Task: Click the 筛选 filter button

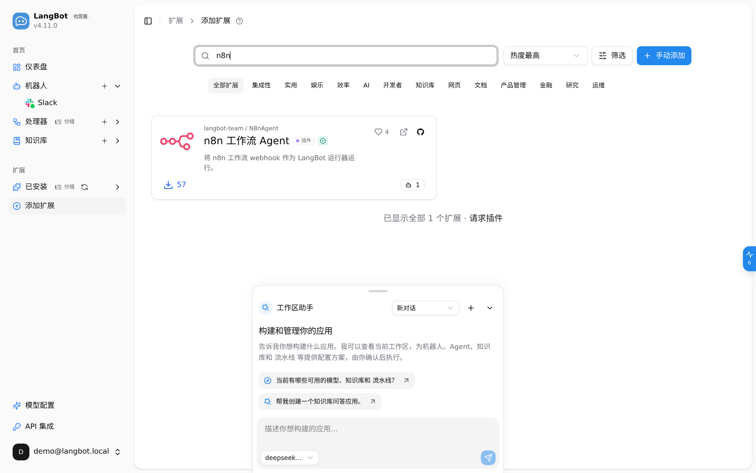Action: coord(612,55)
